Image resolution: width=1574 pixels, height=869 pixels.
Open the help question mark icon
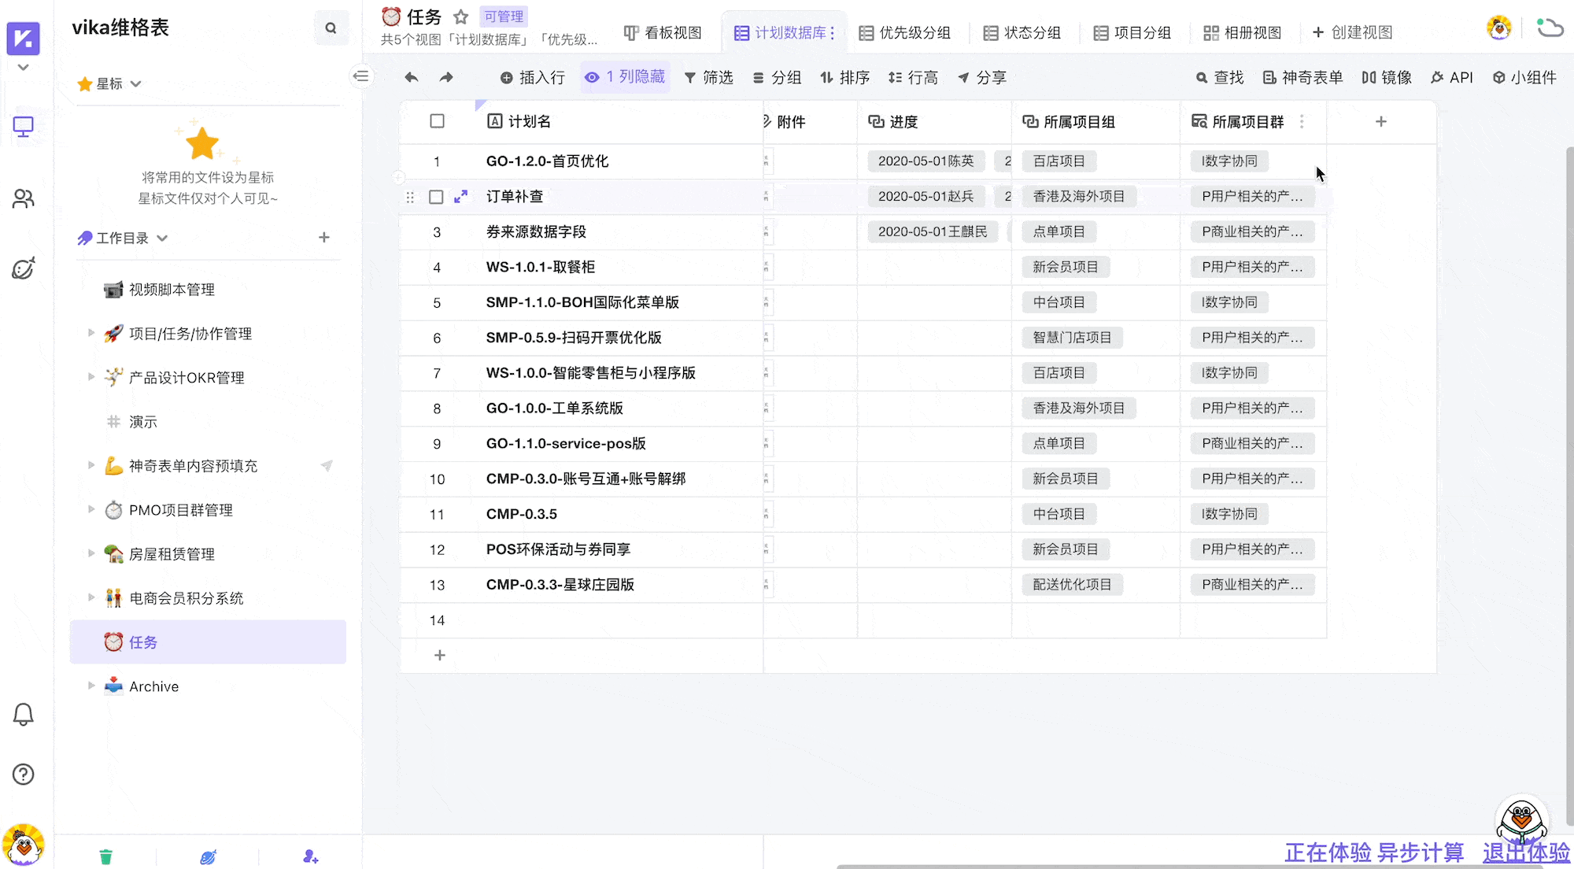(x=24, y=775)
